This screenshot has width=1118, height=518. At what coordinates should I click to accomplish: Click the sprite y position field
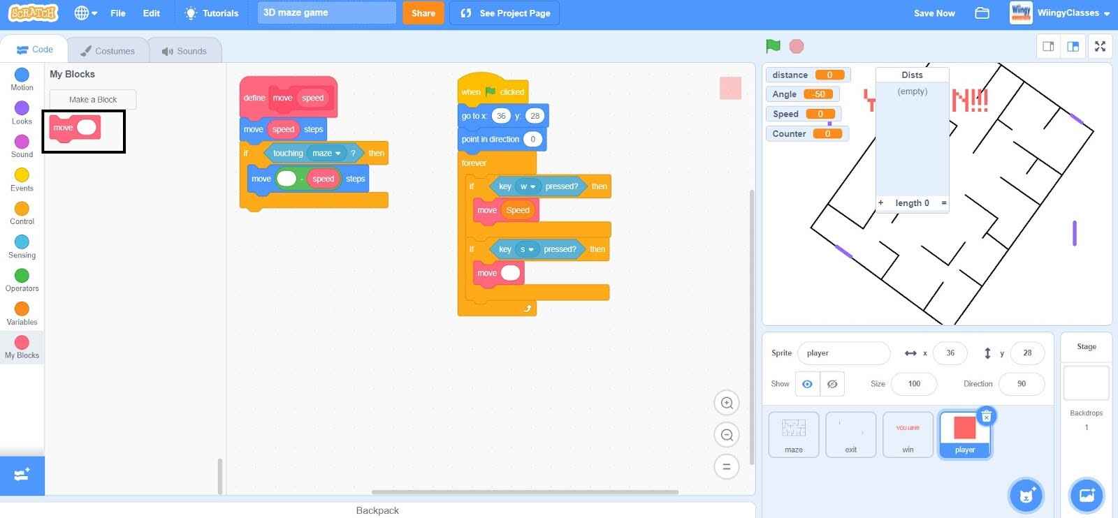[1027, 353]
